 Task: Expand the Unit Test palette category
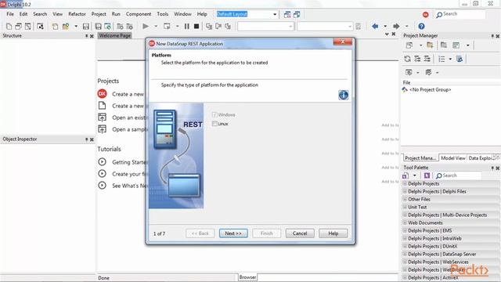[x=405, y=207]
